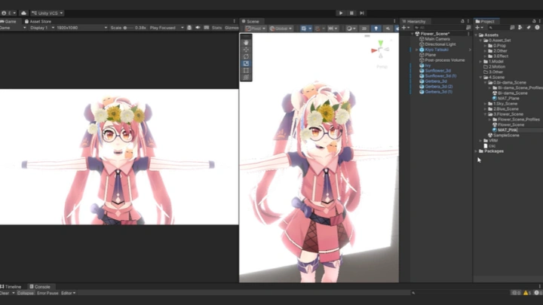Select the Move tool in Scene toolbar
The width and height of the screenshot is (543, 305).
246,50
